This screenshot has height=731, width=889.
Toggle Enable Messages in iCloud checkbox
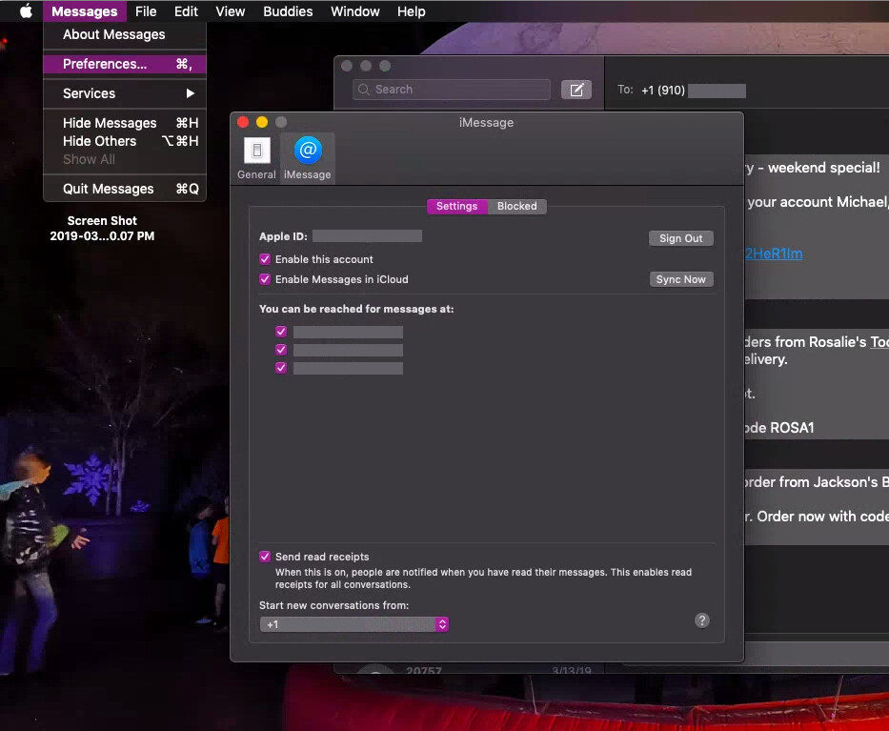(265, 279)
